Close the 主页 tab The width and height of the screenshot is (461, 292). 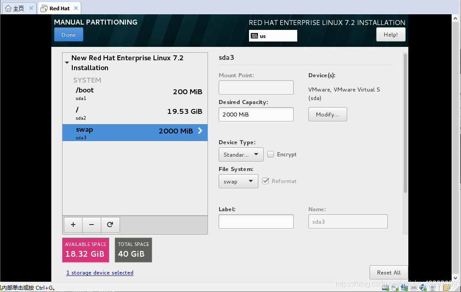tap(31, 8)
